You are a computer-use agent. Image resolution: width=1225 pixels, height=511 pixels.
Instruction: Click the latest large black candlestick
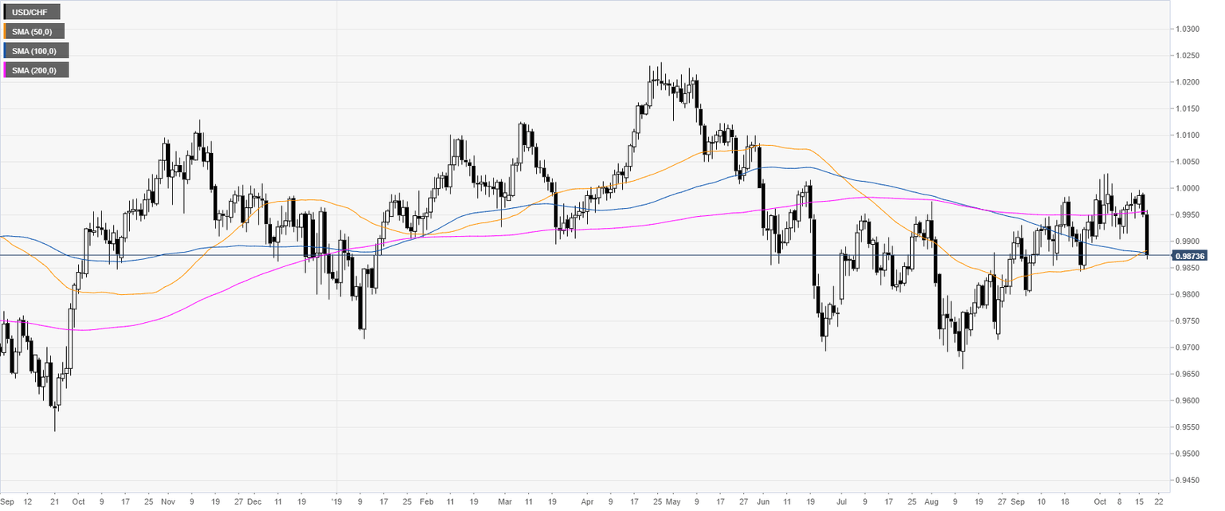1148,235
